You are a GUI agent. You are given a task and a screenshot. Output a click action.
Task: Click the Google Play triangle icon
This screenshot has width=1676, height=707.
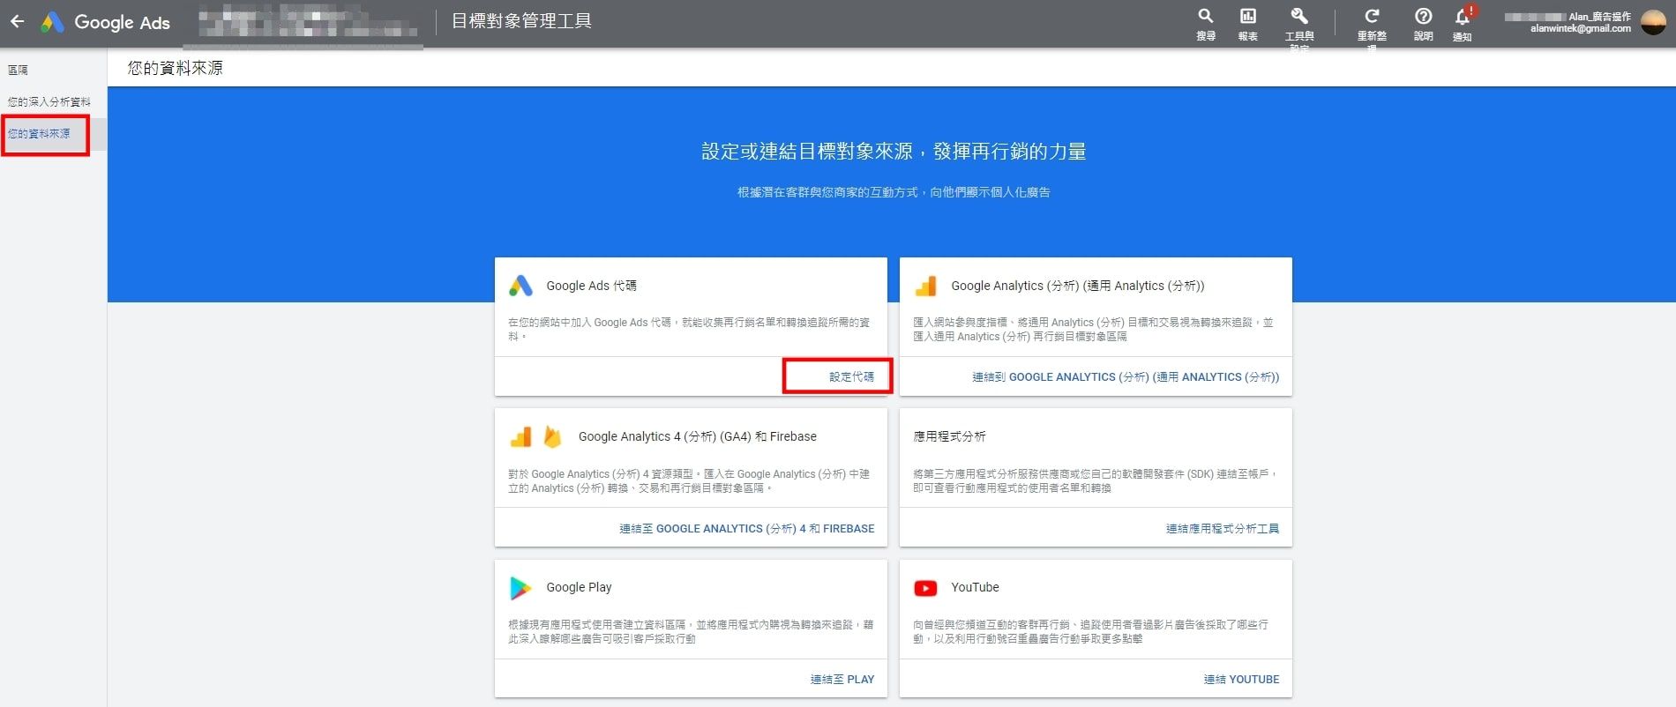tap(520, 587)
